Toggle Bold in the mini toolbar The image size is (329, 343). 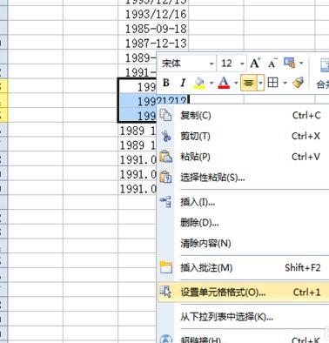point(166,83)
